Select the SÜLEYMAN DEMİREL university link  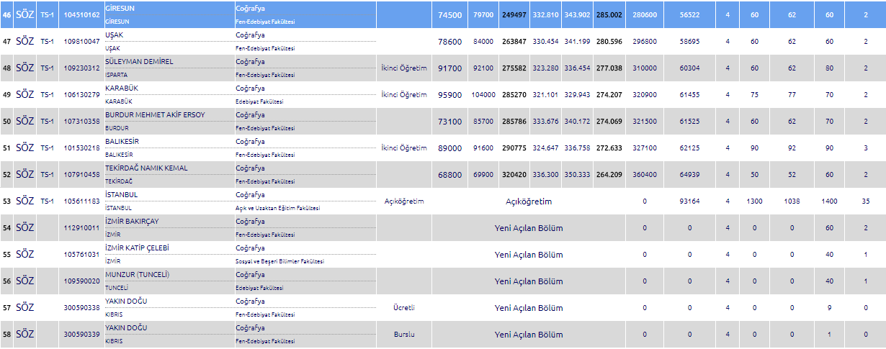139,61
